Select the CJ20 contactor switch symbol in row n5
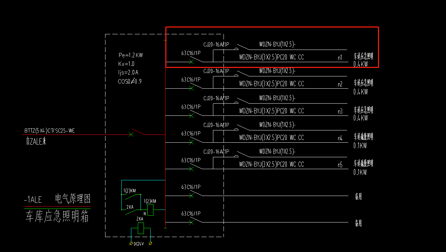Screen dimensions: 446x252 point(242,154)
